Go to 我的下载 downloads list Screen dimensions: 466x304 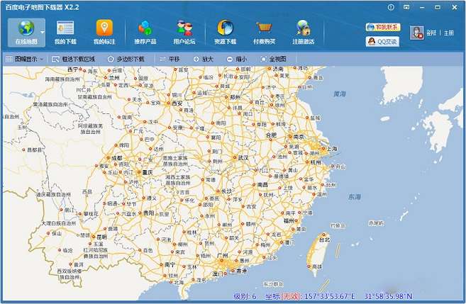(65, 32)
